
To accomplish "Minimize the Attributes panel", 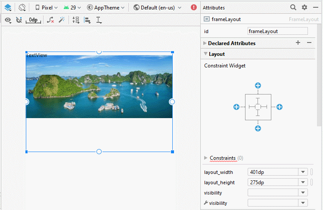I will 316,7.
